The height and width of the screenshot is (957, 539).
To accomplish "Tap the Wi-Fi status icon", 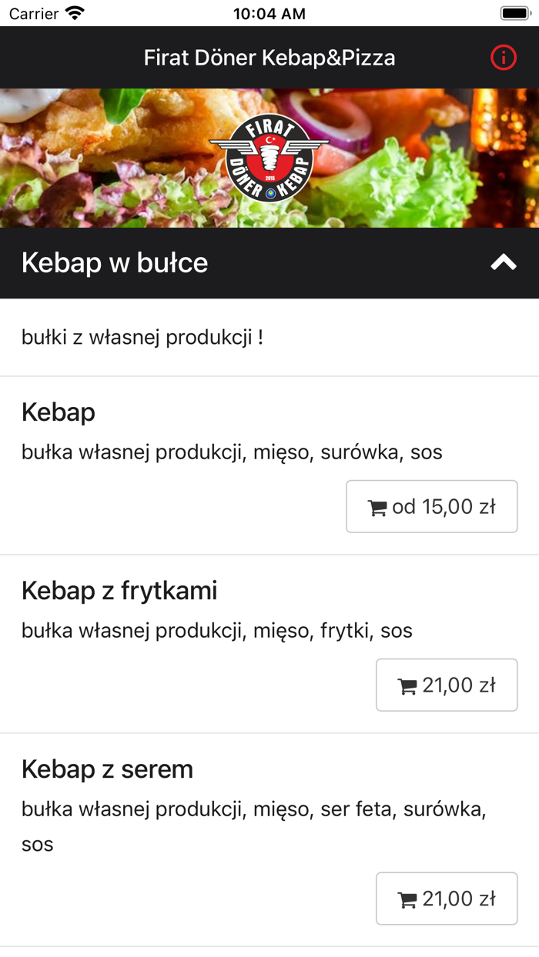I will click(75, 14).
